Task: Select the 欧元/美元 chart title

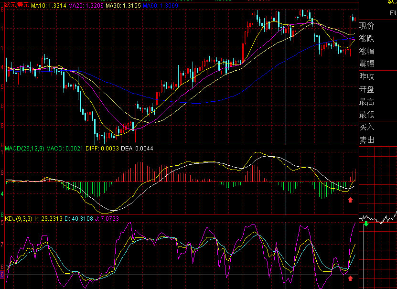Action: (x=17, y=5)
